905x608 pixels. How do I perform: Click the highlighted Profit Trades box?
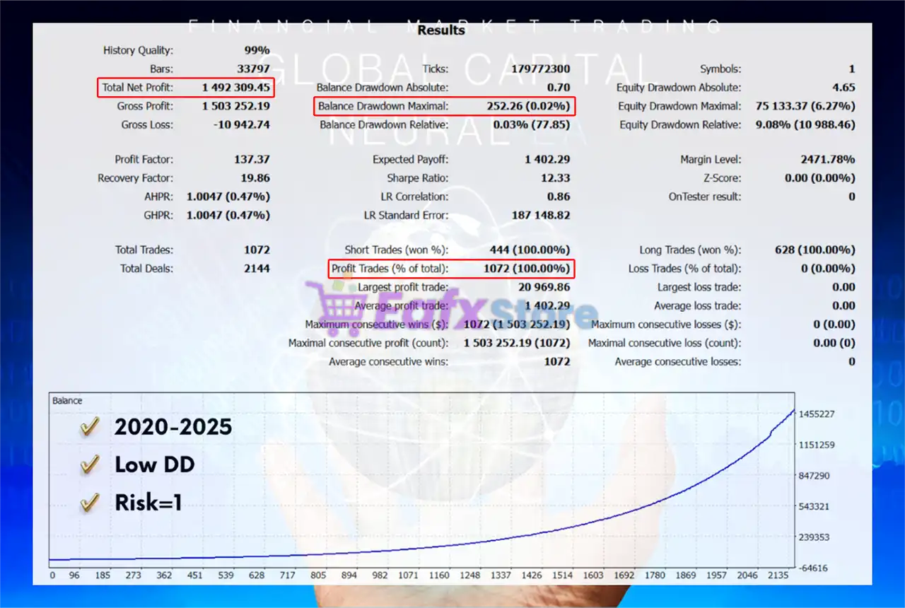click(x=451, y=269)
